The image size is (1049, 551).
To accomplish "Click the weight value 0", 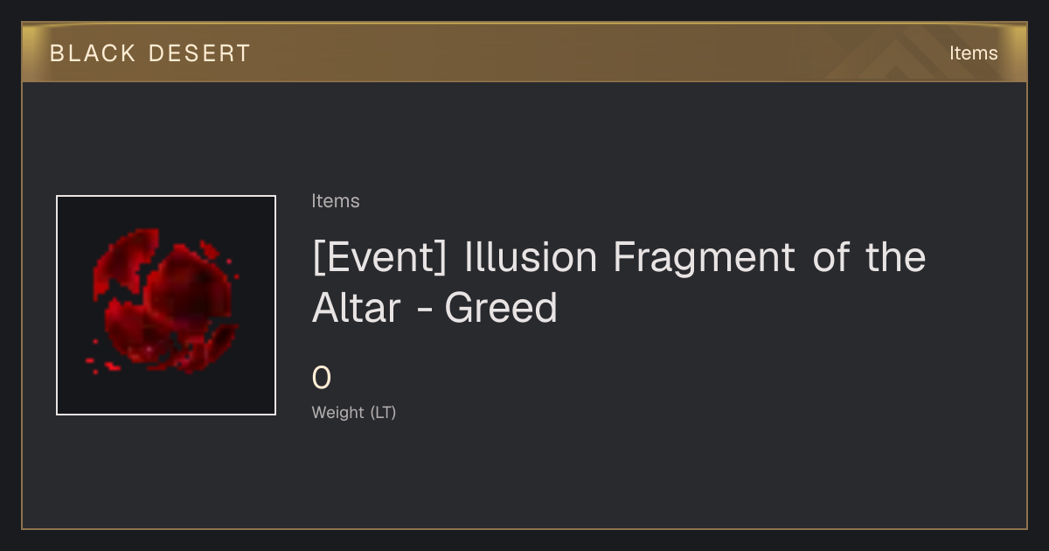I will point(322,378).
